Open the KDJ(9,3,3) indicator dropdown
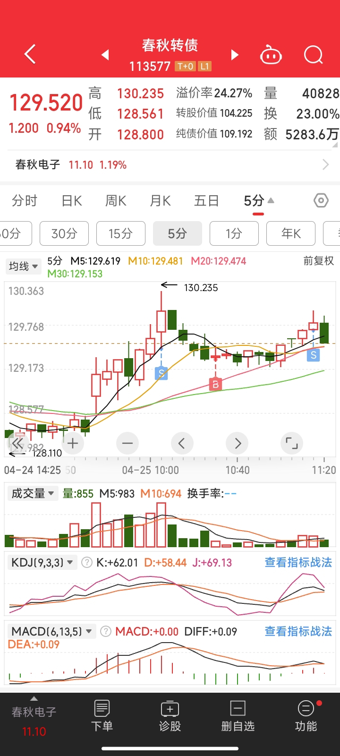Screen dimensions: 340x756 tap(42, 563)
